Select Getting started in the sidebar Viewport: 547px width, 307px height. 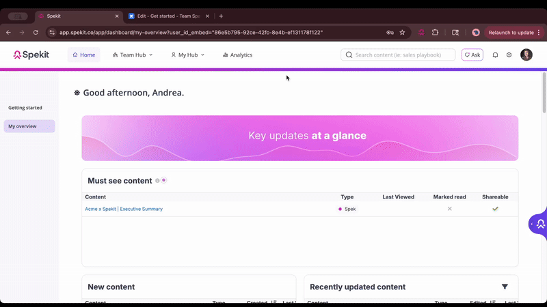[25, 108]
